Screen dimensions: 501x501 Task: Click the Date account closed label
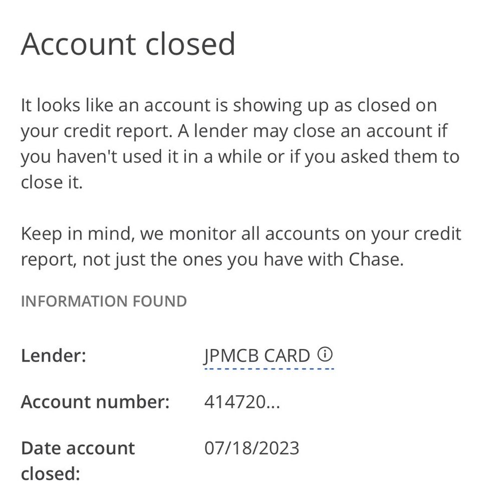(x=78, y=460)
